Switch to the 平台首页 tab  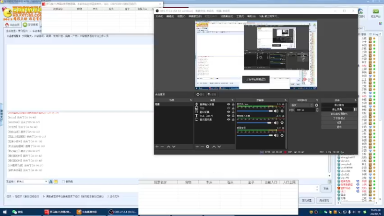tap(12, 25)
